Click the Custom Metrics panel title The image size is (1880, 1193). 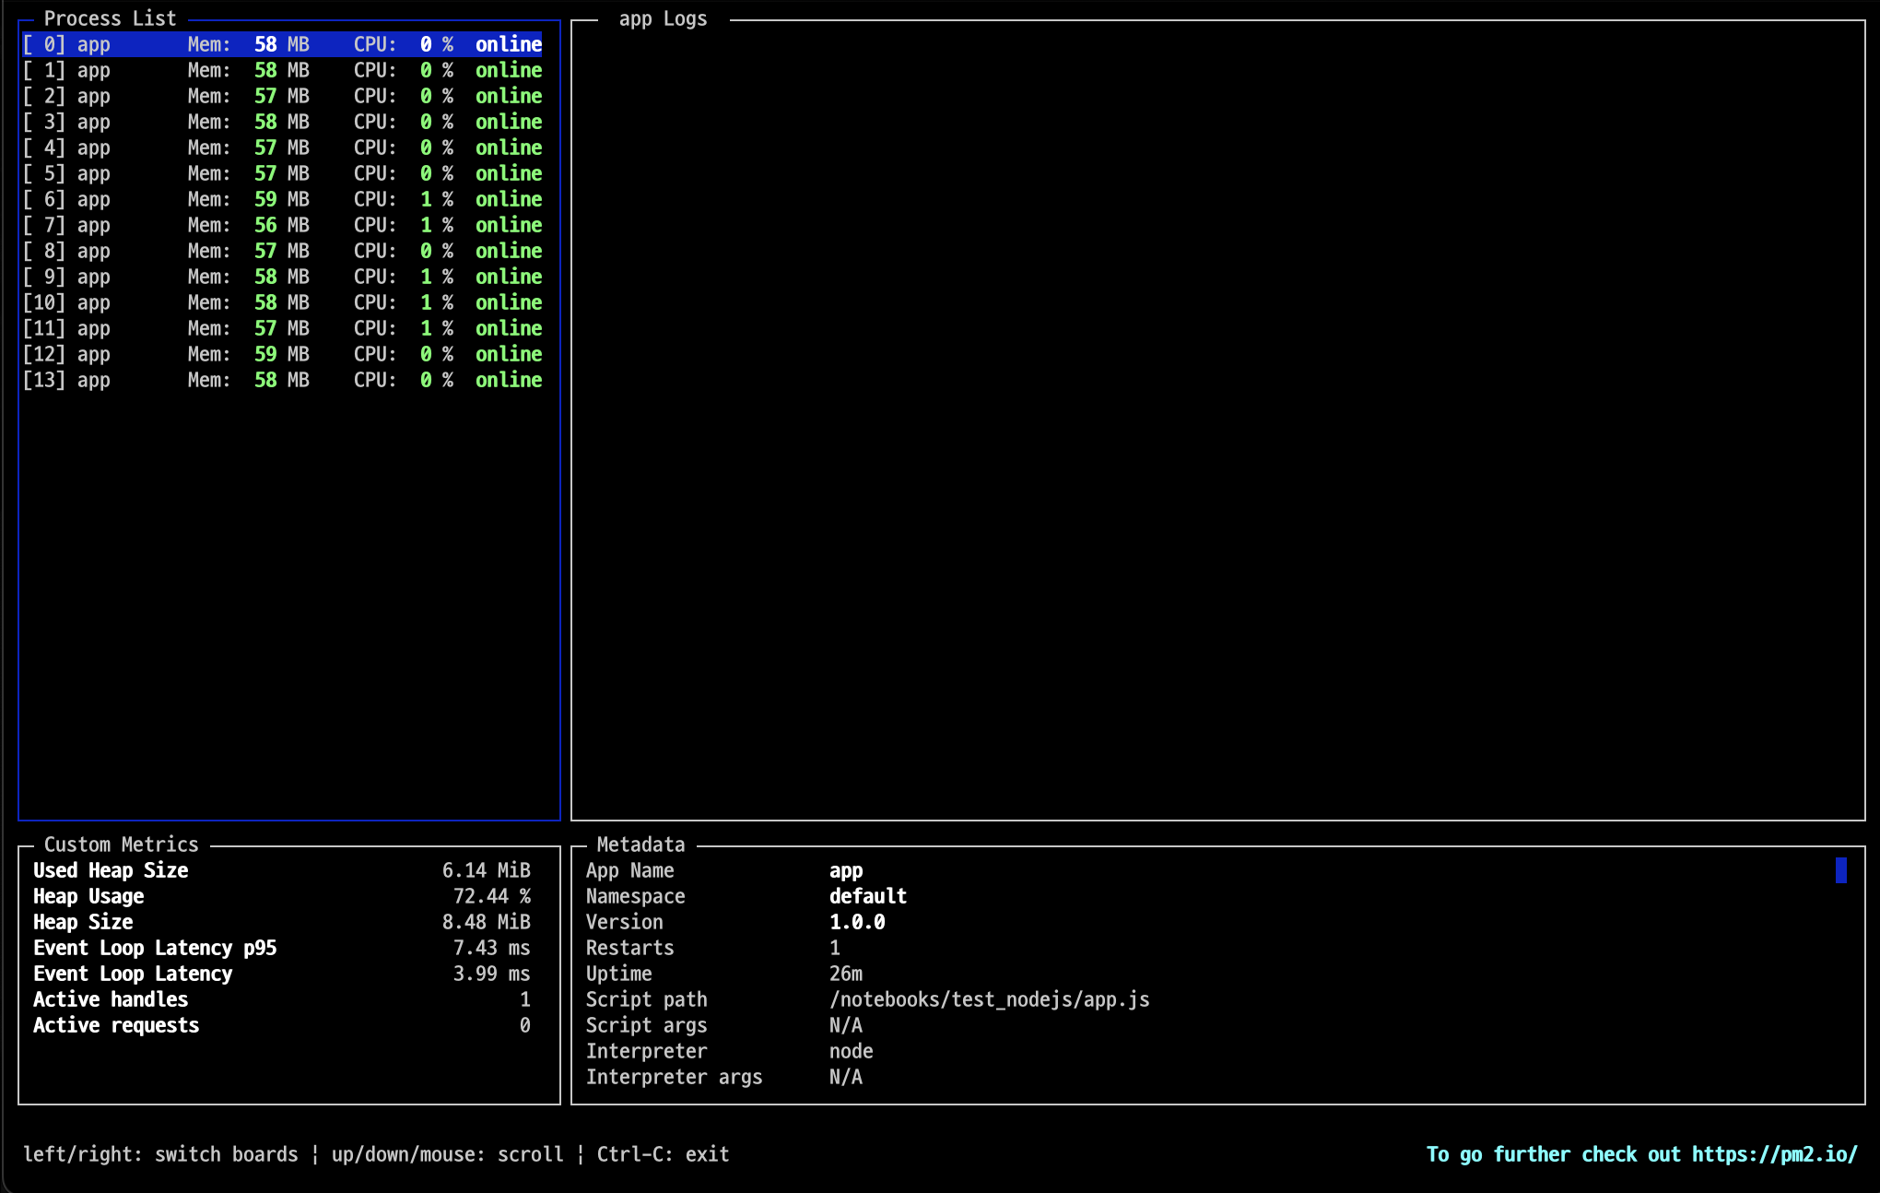tap(121, 845)
